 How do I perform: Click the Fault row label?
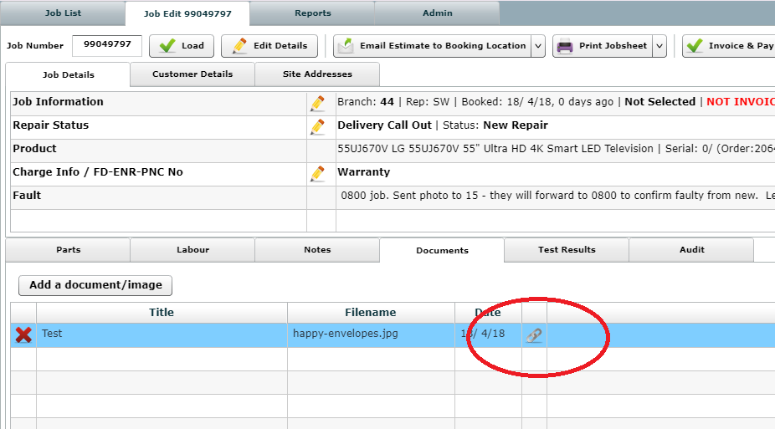[27, 196]
